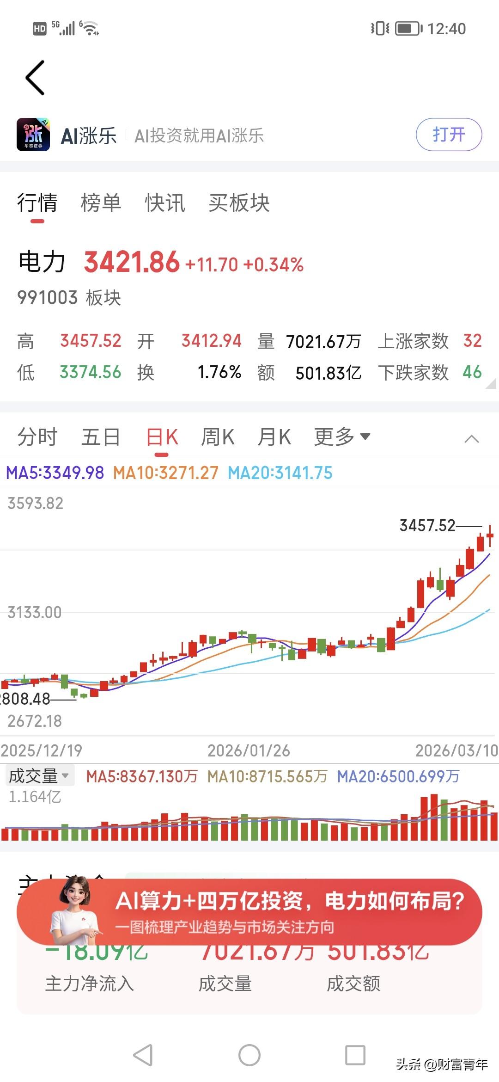Select the 分时 chart tab
The image size is (499, 1082).
pos(37,437)
